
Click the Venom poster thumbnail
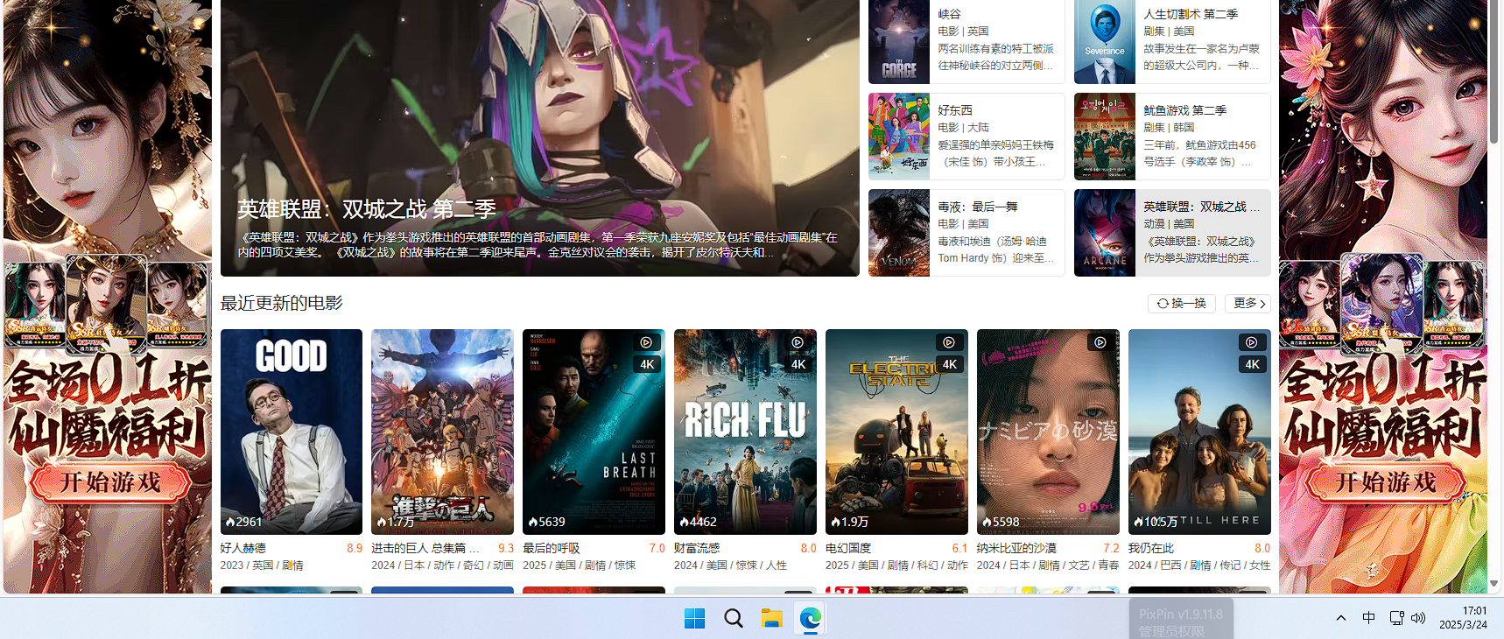(899, 233)
